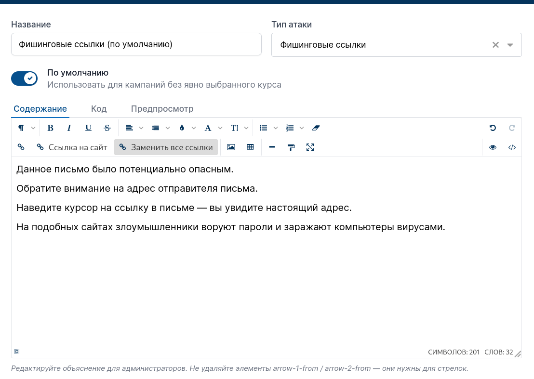Clear formatting with the eraser icon
Viewport: 534px width, 379px height.
316,128
